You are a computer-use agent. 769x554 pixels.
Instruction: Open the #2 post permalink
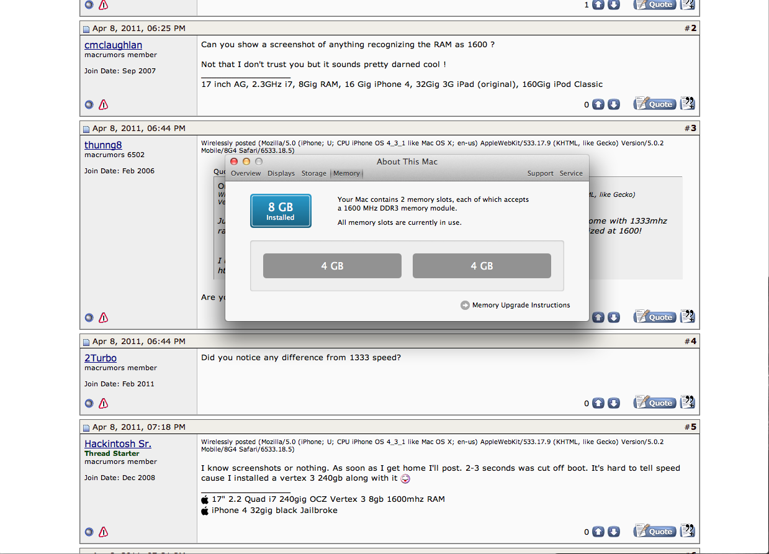(693, 29)
